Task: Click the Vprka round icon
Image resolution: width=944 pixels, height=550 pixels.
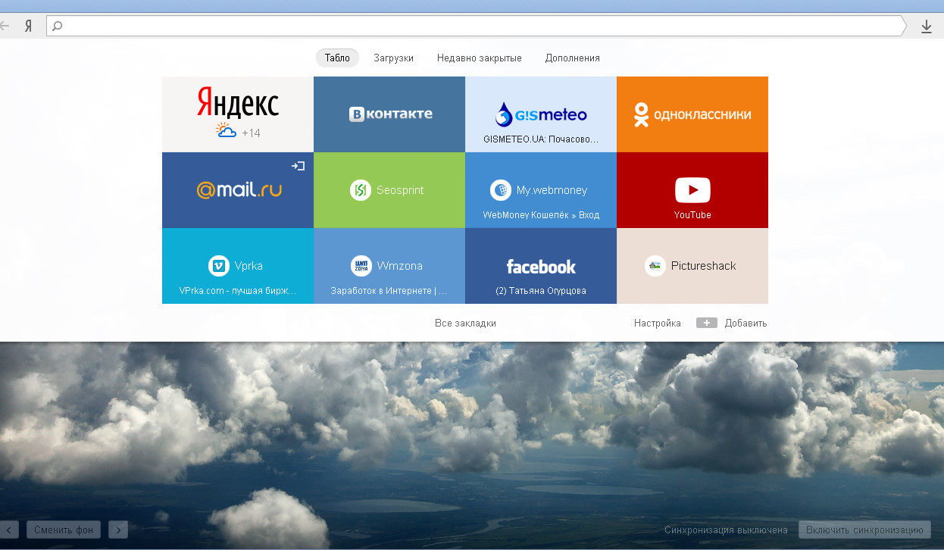Action: coord(219,266)
